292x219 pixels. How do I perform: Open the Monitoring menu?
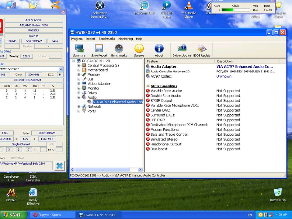[x=125, y=39]
